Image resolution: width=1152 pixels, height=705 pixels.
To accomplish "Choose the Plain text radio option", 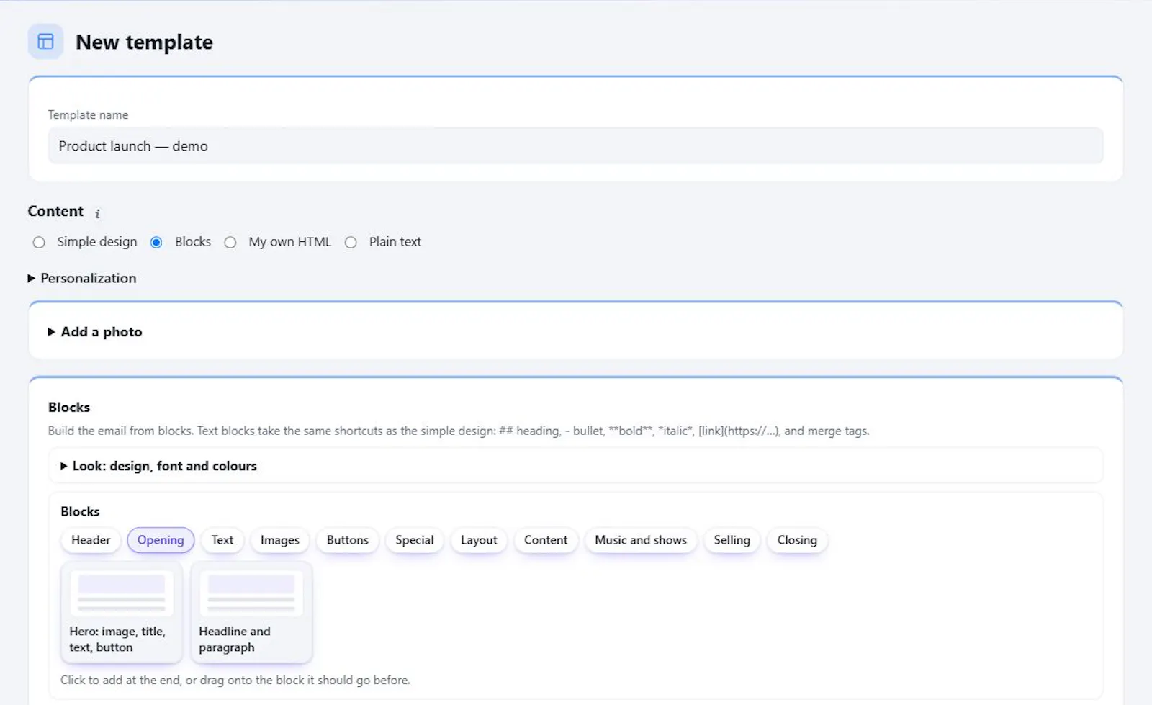I will pos(351,243).
